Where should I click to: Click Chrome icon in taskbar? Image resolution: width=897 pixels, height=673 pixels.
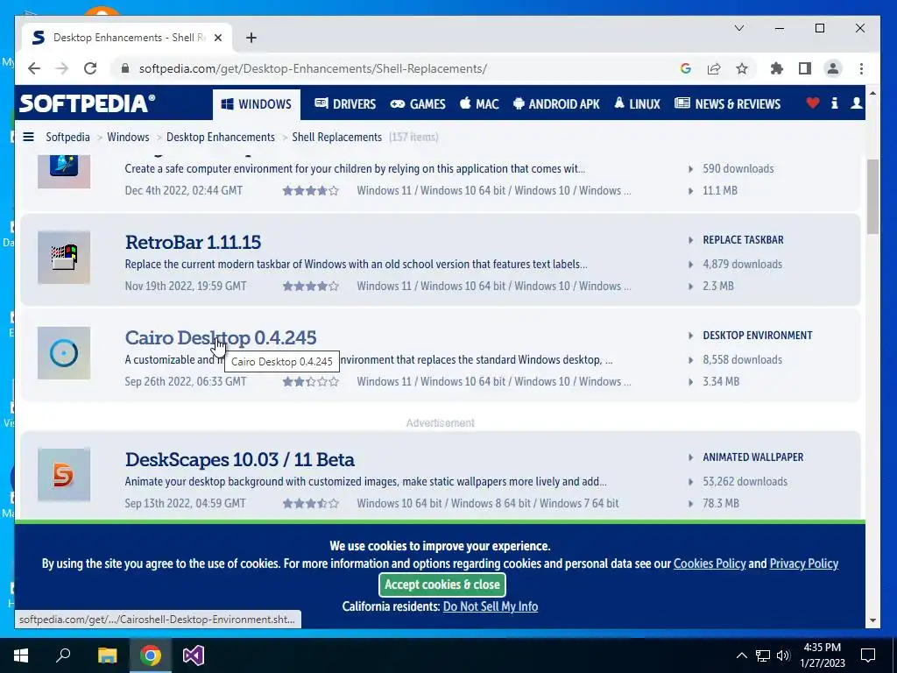pyautogui.click(x=151, y=655)
